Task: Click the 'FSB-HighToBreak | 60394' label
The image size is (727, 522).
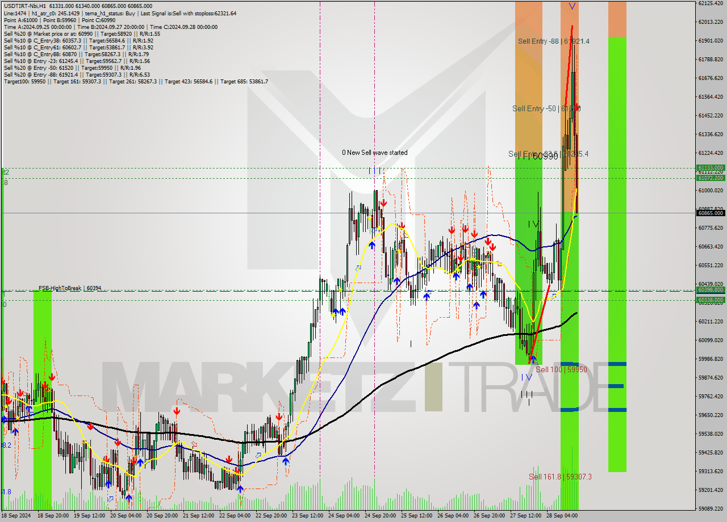Action: (70, 288)
